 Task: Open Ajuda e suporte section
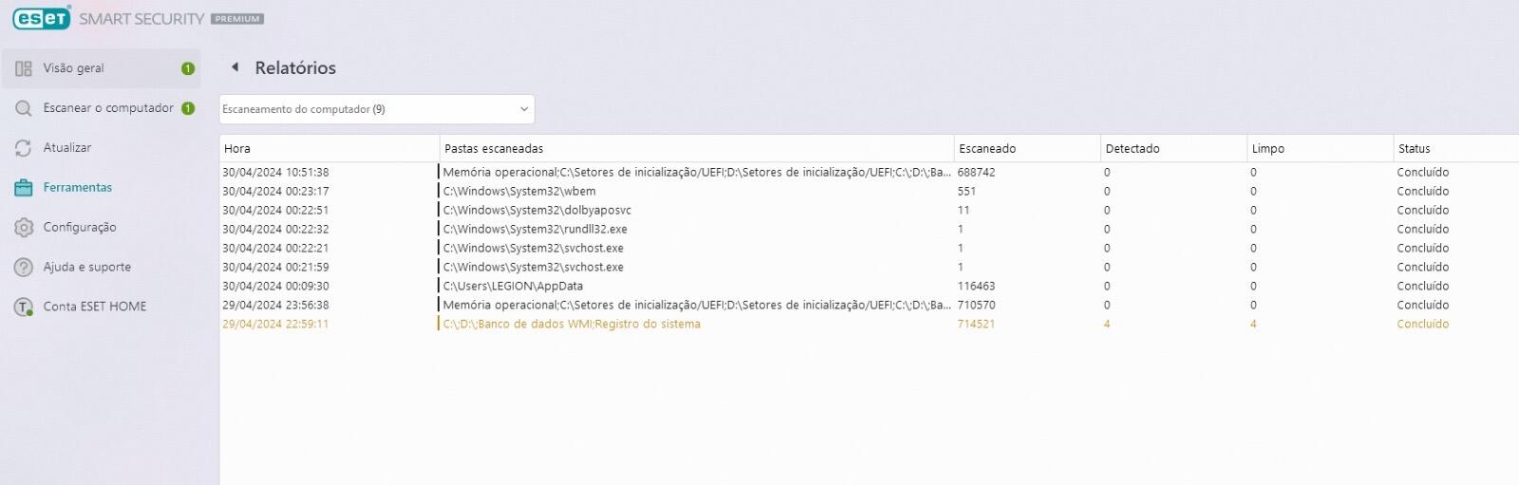(x=101, y=268)
